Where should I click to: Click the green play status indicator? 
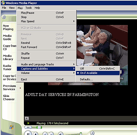[x=29, y=123]
